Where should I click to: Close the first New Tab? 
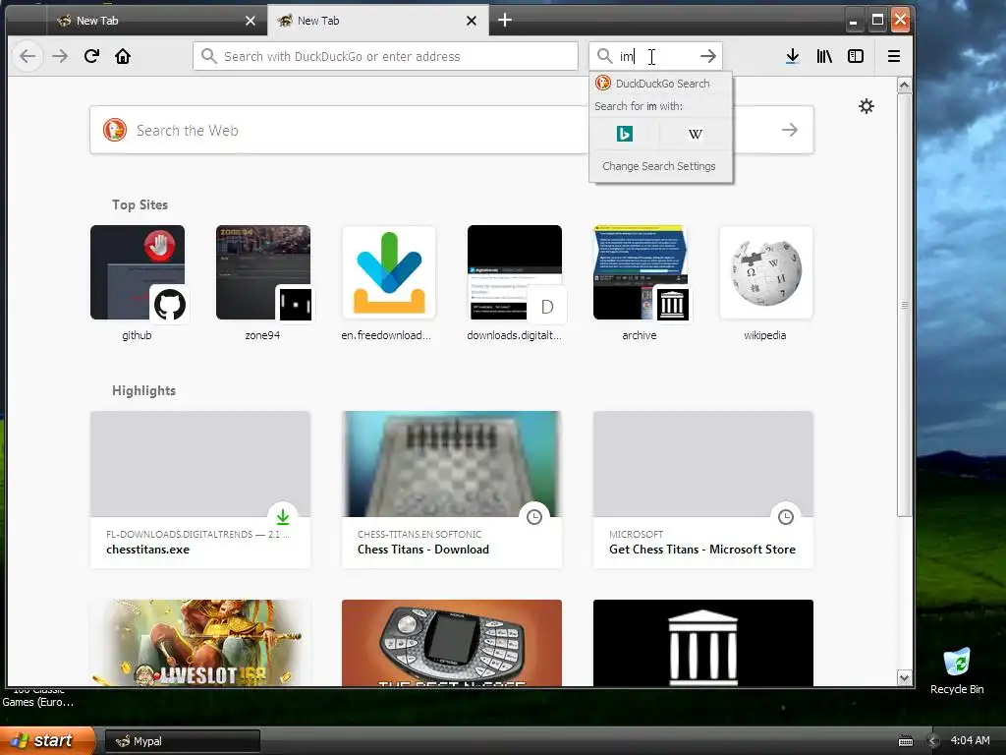tap(251, 21)
